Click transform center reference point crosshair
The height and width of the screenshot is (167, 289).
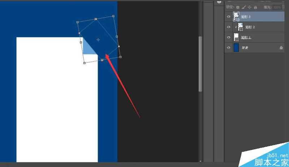pos(98,39)
